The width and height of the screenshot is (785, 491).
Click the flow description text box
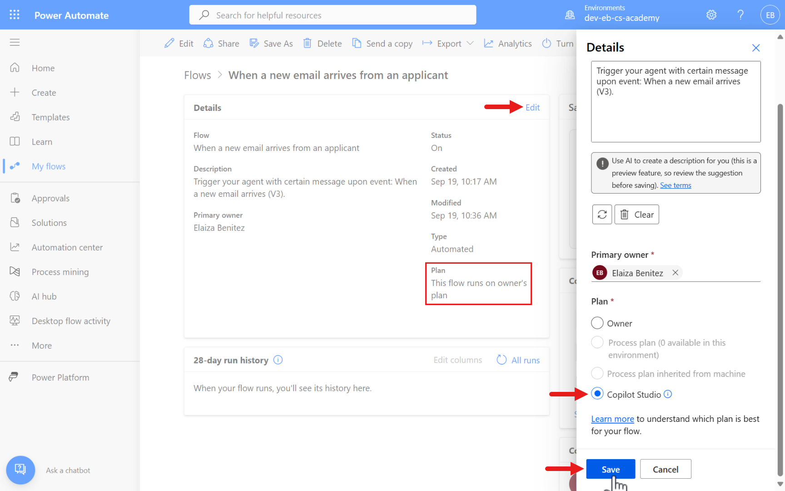(x=676, y=101)
